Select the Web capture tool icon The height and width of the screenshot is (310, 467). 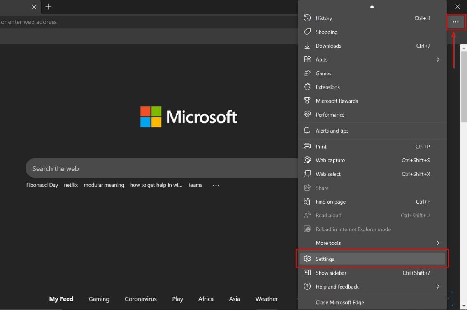click(307, 160)
